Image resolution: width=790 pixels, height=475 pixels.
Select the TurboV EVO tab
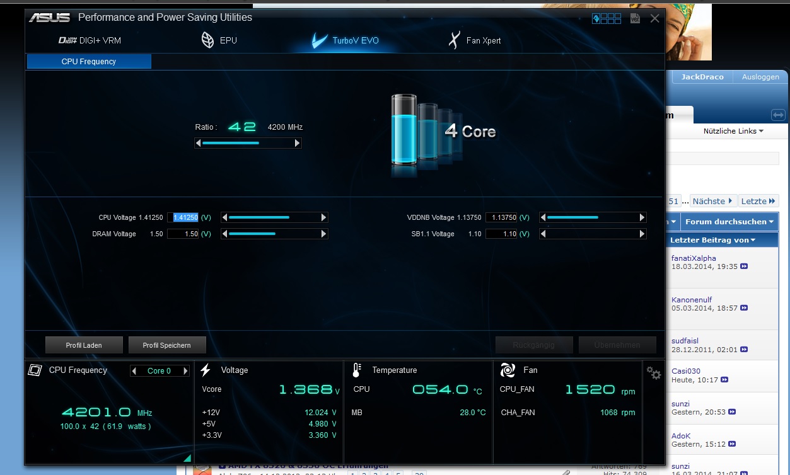(346, 40)
